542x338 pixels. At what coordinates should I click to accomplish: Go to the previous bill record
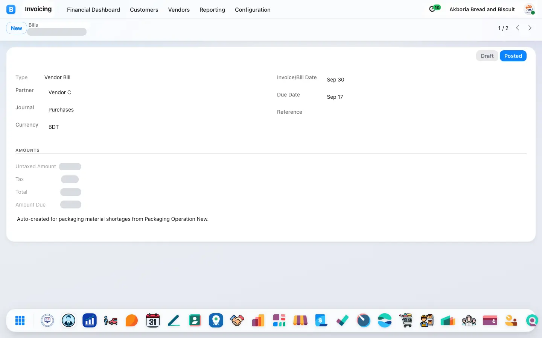pos(518,28)
